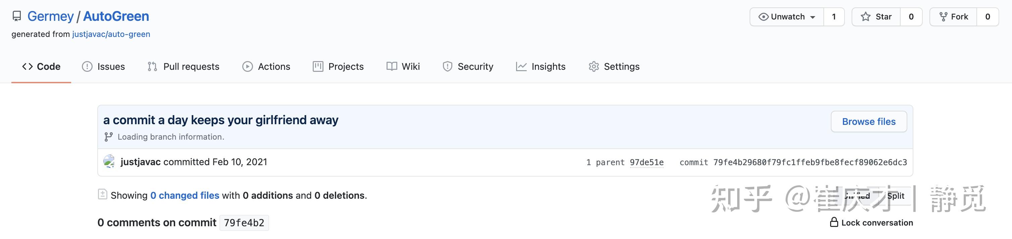Click the repository book icon beside Germey/AutoGreen

pos(16,16)
